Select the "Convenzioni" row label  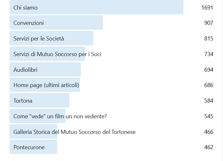pyautogui.click(x=29, y=23)
